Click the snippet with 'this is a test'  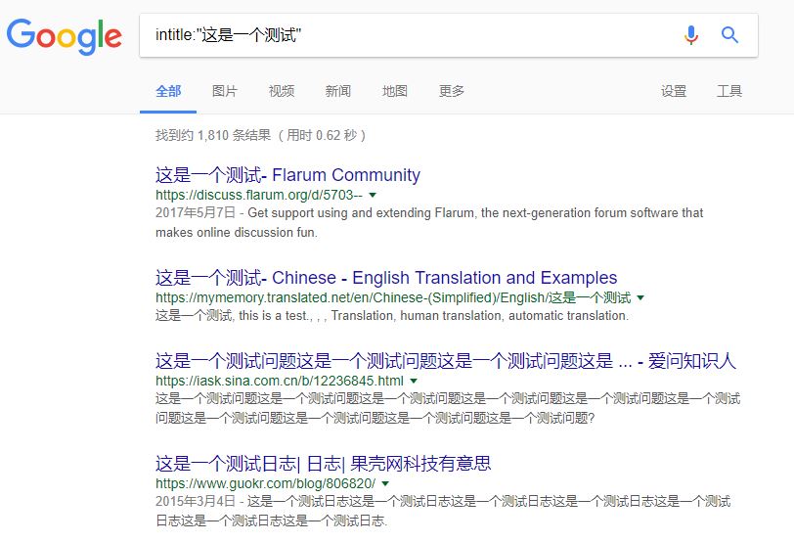point(391,316)
